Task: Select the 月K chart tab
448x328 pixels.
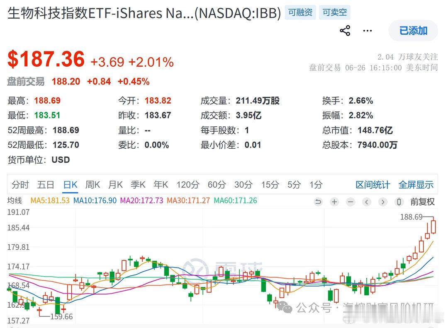Action: pos(115,185)
